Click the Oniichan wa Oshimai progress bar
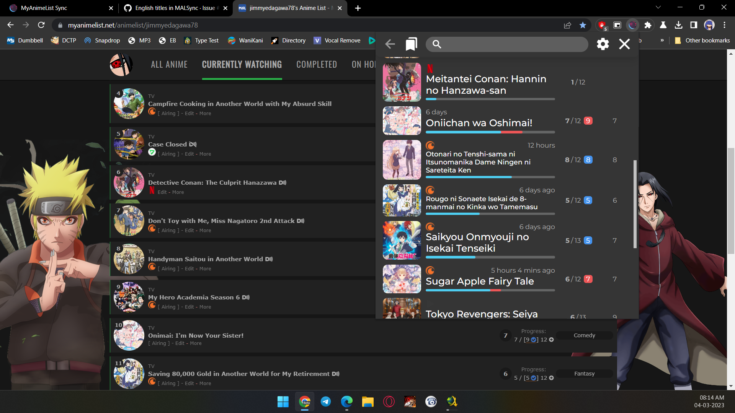This screenshot has height=413, width=735. pyautogui.click(x=490, y=132)
